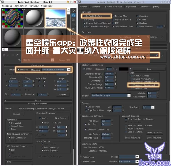Click the arrow button beside All Settings
The image size is (171, 166).
tap(162, 37)
